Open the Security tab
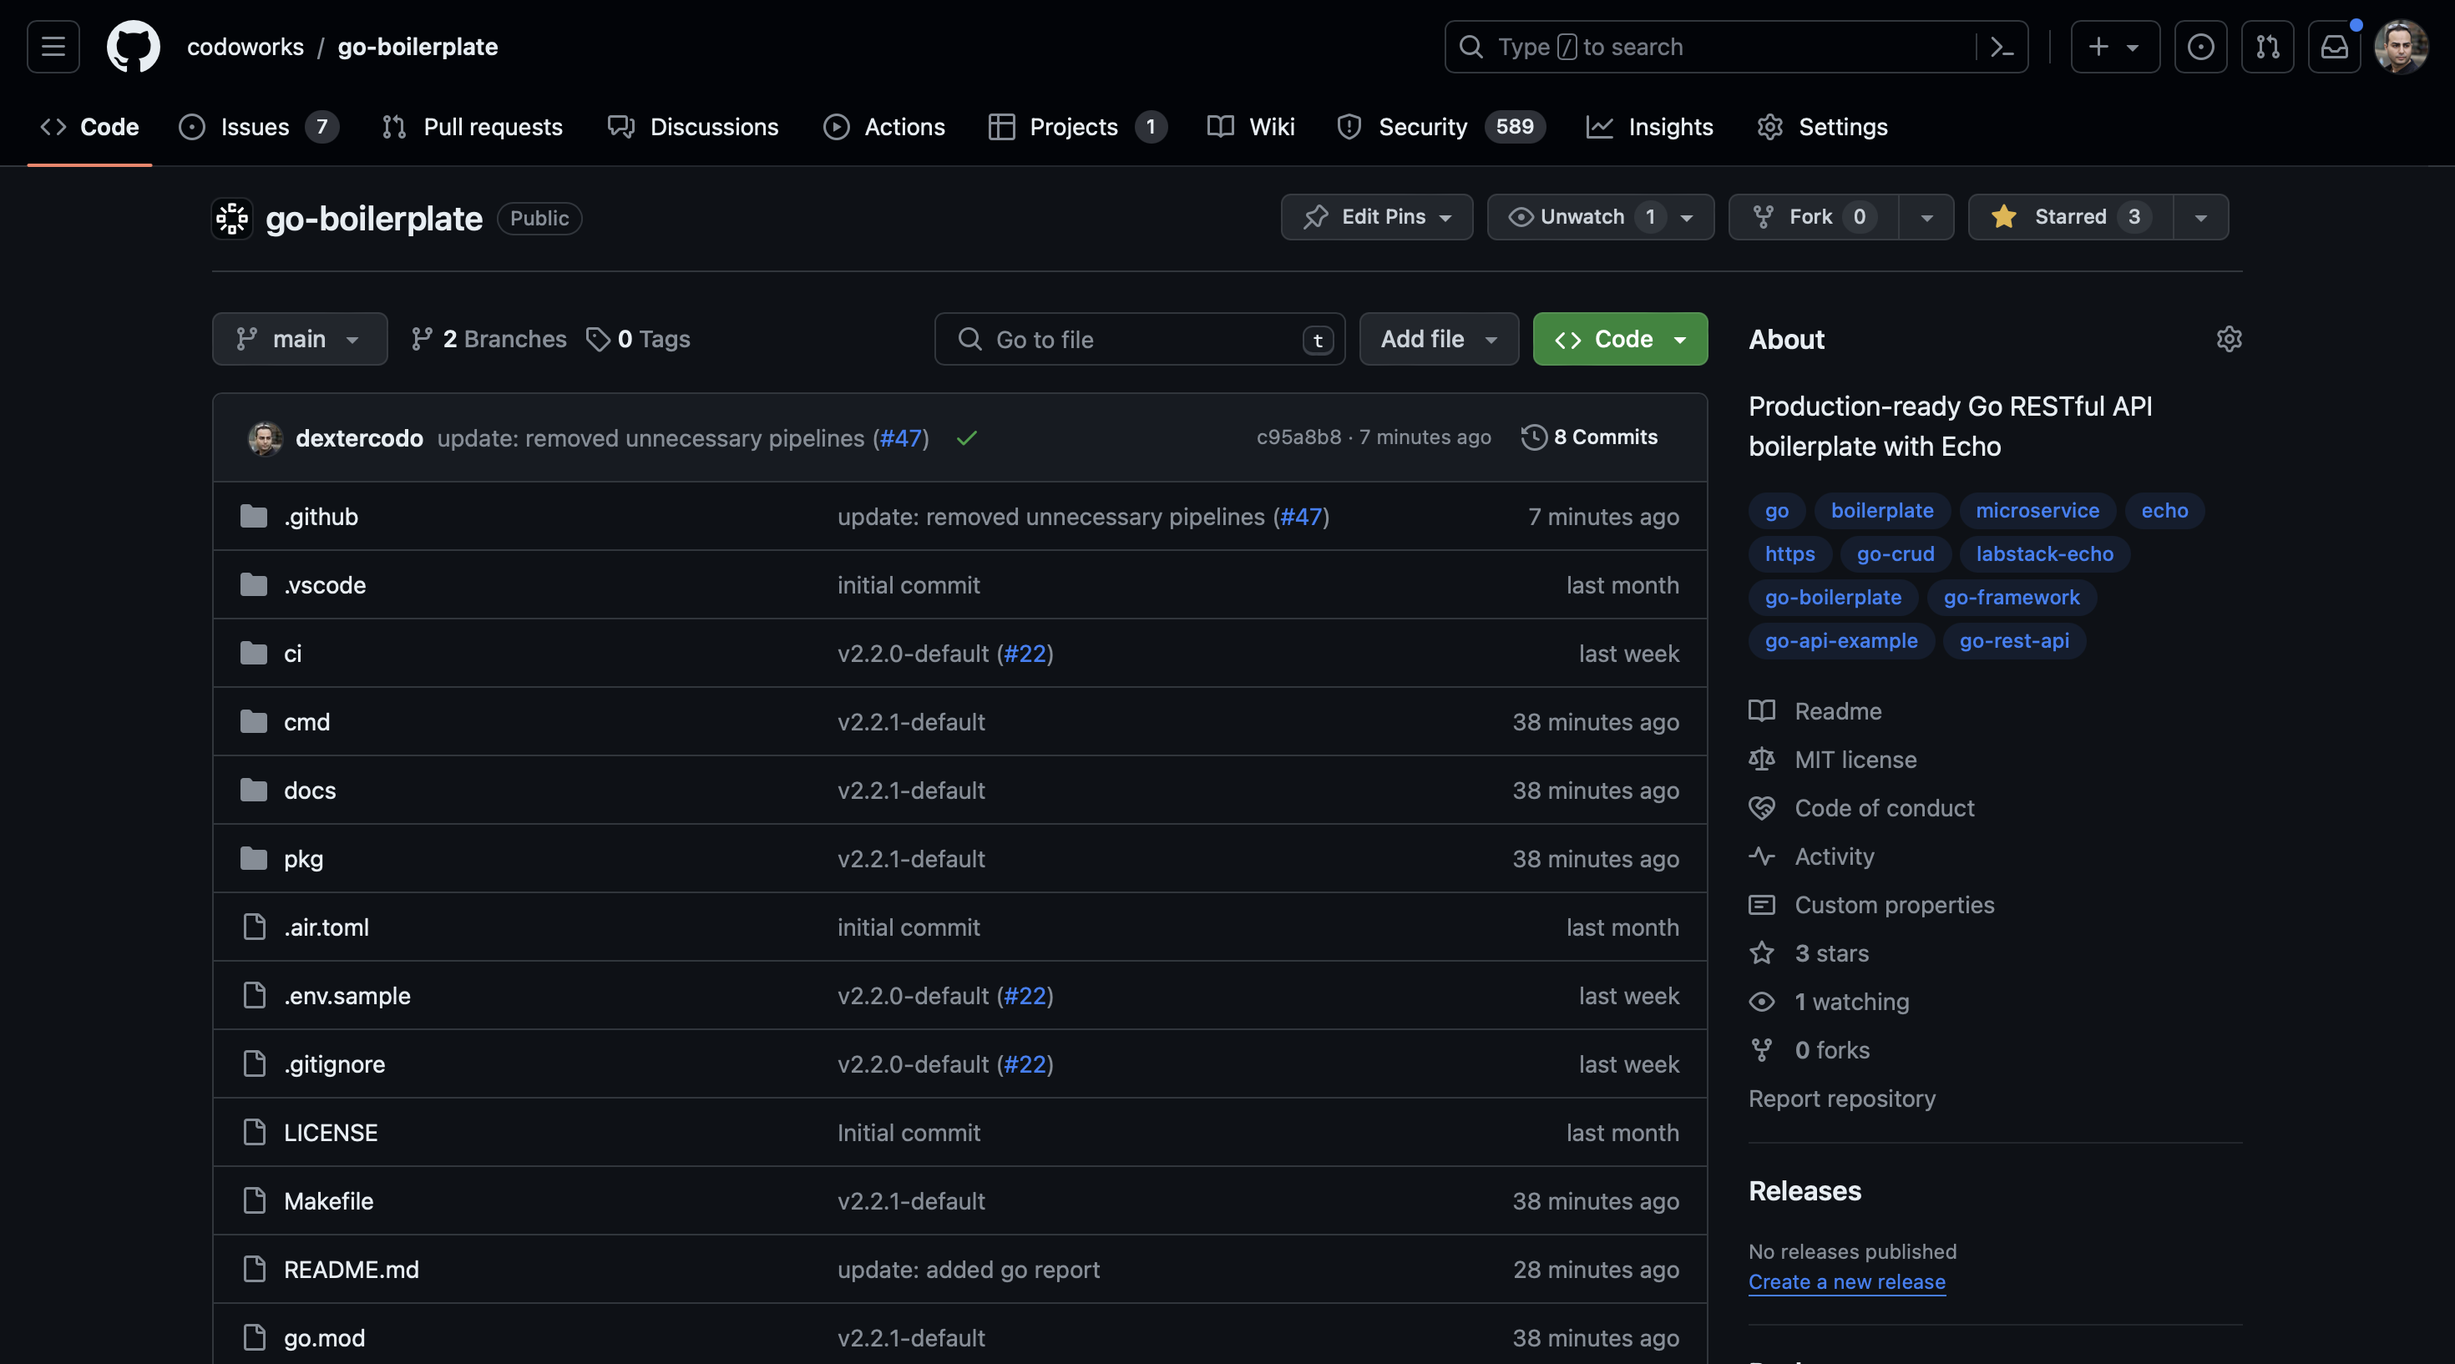Viewport: 2455px width, 1364px height. (1421, 127)
